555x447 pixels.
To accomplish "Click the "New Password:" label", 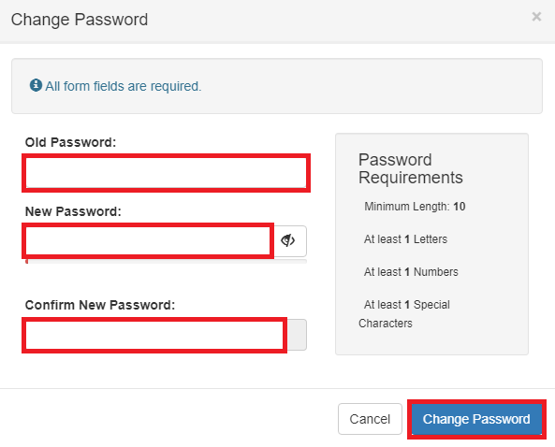I will [x=73, y=211].
